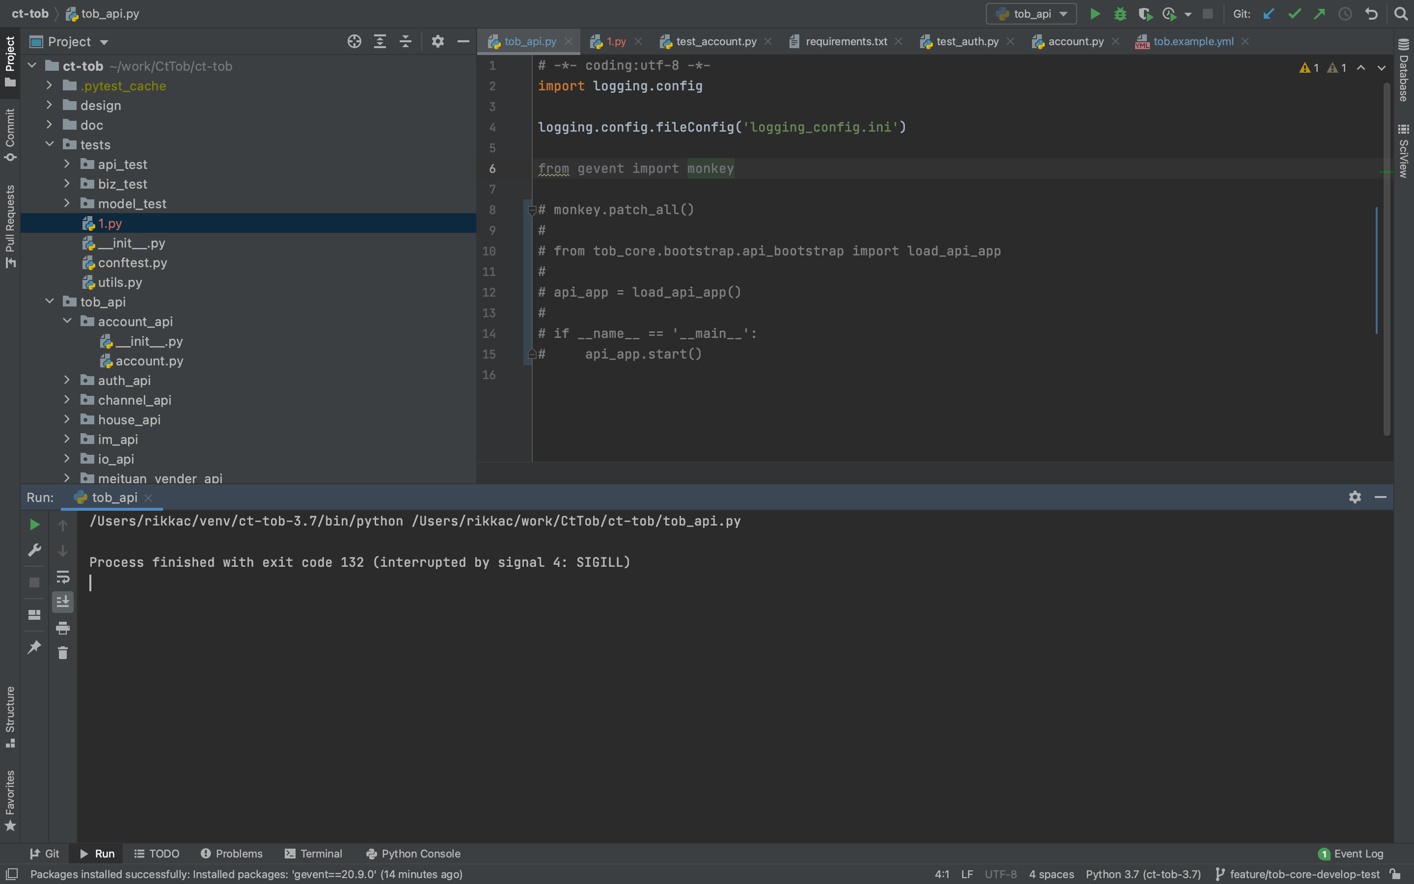Open Project panel settings gear
This screenshot has width=1414, height=884.
[437, 42]
